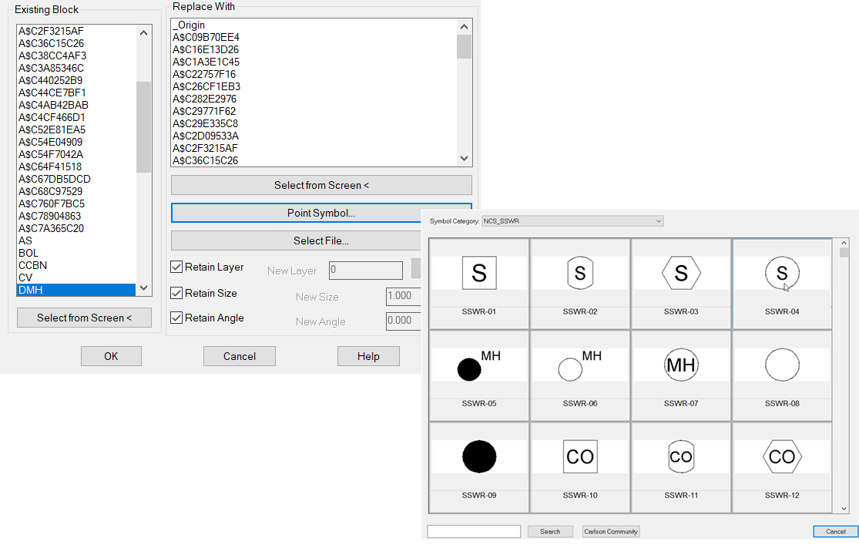Choose the SSWR-07 circled MH symbol
This screenshot has height=555, width=859.
(x=681, y=365)
